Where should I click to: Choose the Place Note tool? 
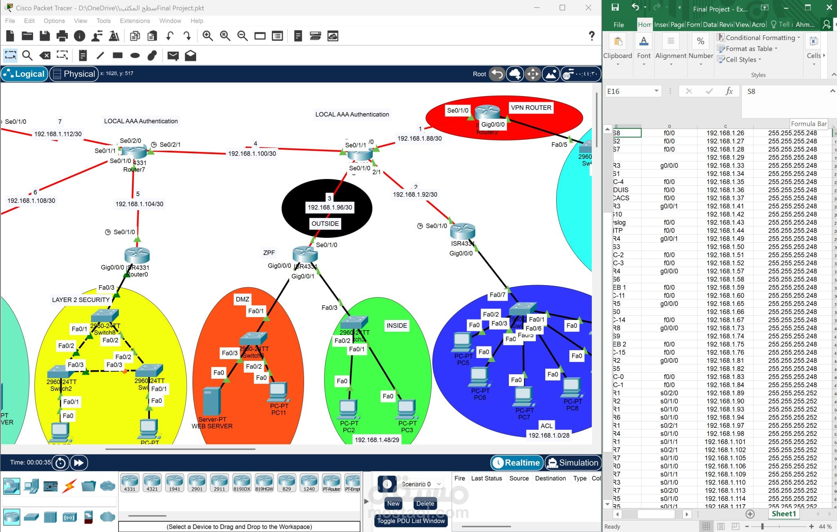click(x=83, y=56)
